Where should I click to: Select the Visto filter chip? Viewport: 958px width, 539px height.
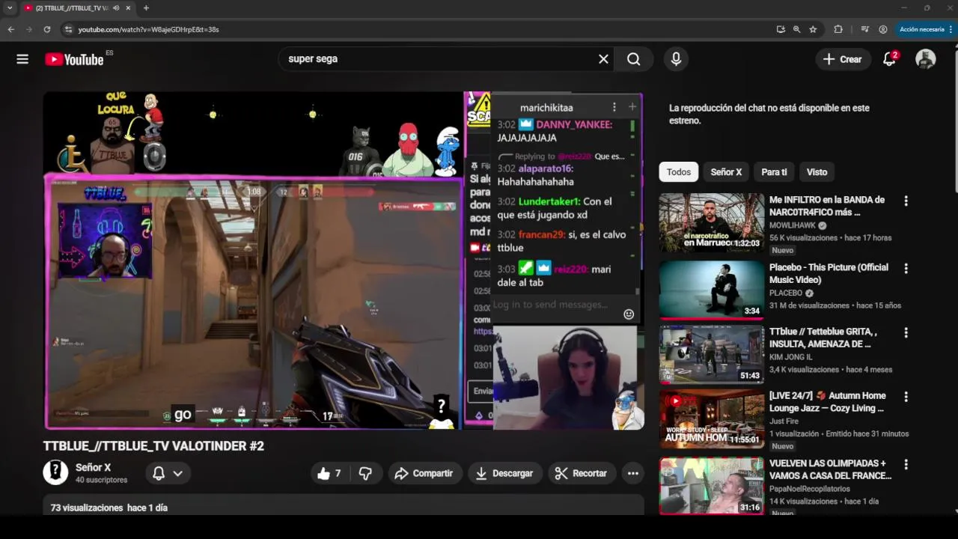(817, 172)
